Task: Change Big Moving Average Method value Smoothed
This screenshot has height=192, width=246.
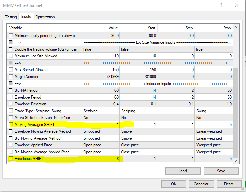Action: tap(100, 138)
